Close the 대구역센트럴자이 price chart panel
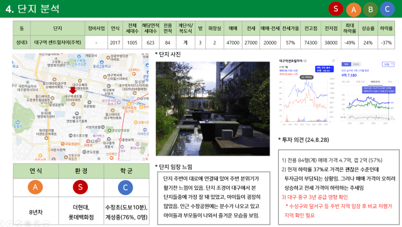This screenshot has height=227, width=402. click(334, 61)
